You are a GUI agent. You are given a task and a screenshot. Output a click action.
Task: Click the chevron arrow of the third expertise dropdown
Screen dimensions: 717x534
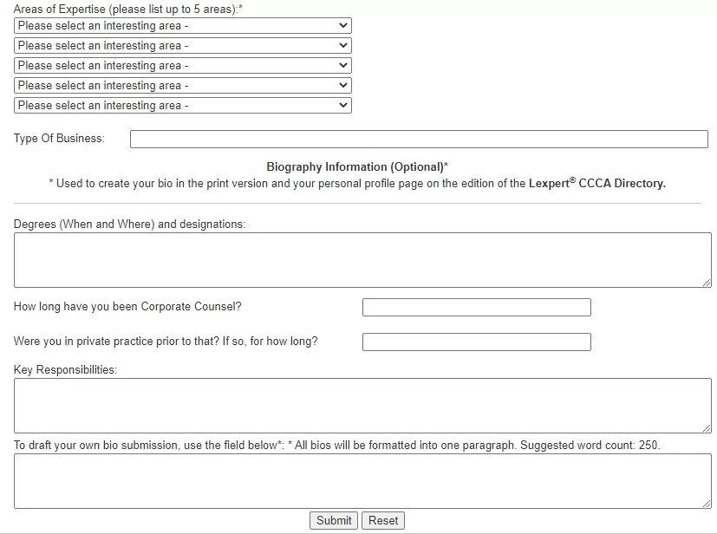coord(343,65)
